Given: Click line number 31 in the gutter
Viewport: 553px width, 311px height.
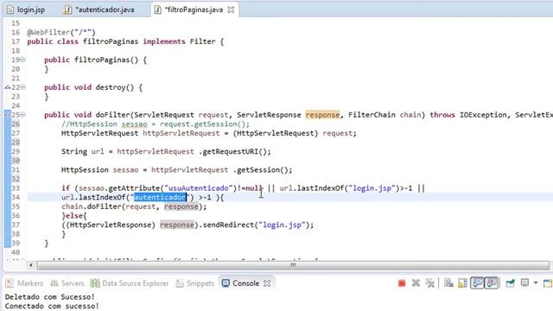Looking at the screenshot, I should click(x=16, y=170).
